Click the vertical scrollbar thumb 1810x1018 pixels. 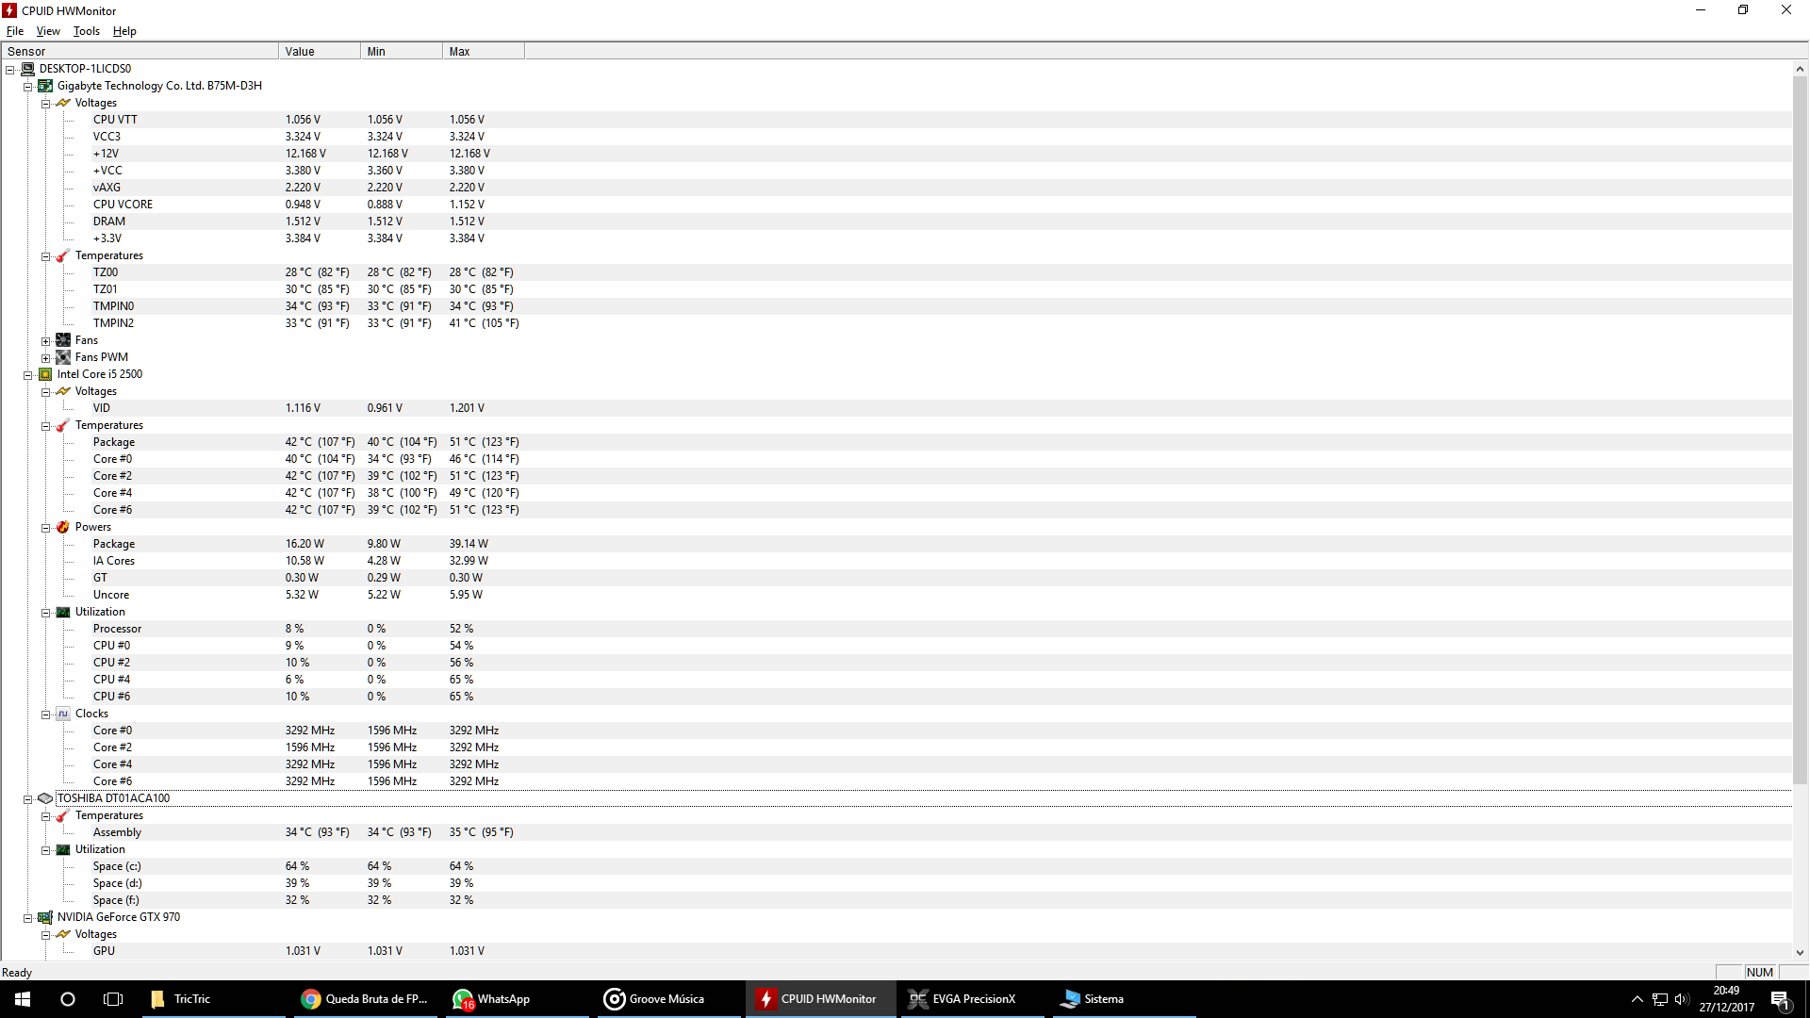point(1800,430)
